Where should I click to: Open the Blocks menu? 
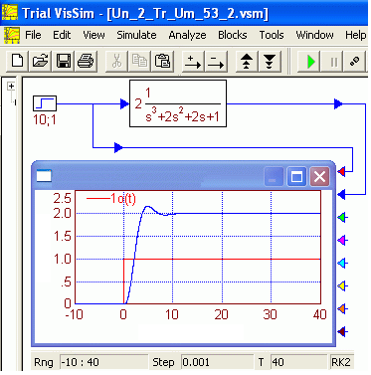tap(233, 35)
